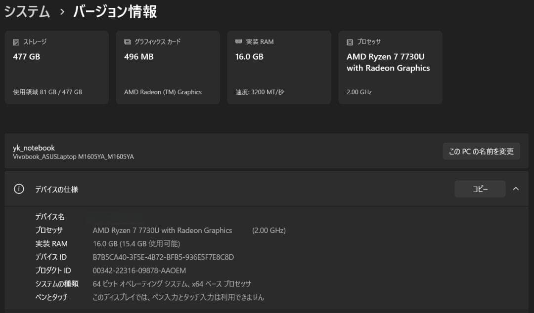Click the info icon beside デバイスの仕様

pos(19,189)
